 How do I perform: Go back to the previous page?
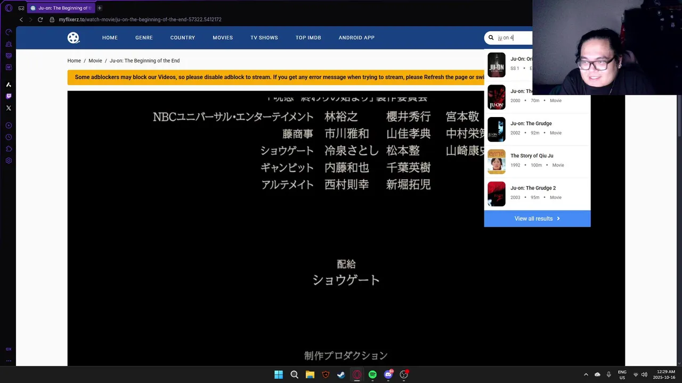21,20
